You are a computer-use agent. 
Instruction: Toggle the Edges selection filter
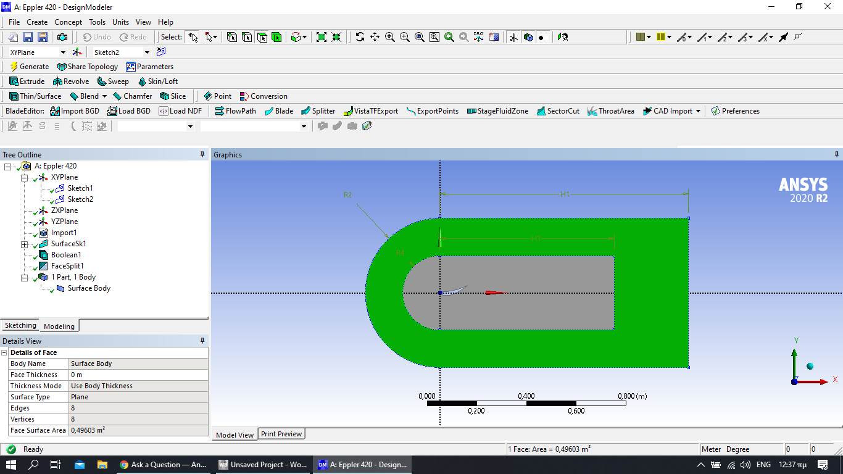tap(247, 37)
